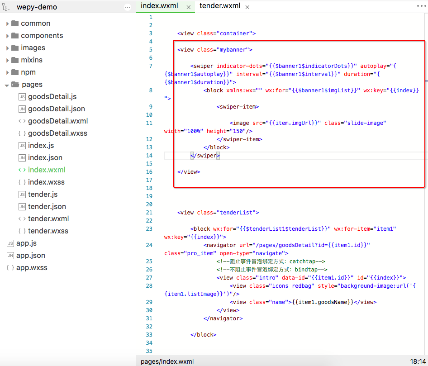Expand the npm folder

[x=8, y=72]
